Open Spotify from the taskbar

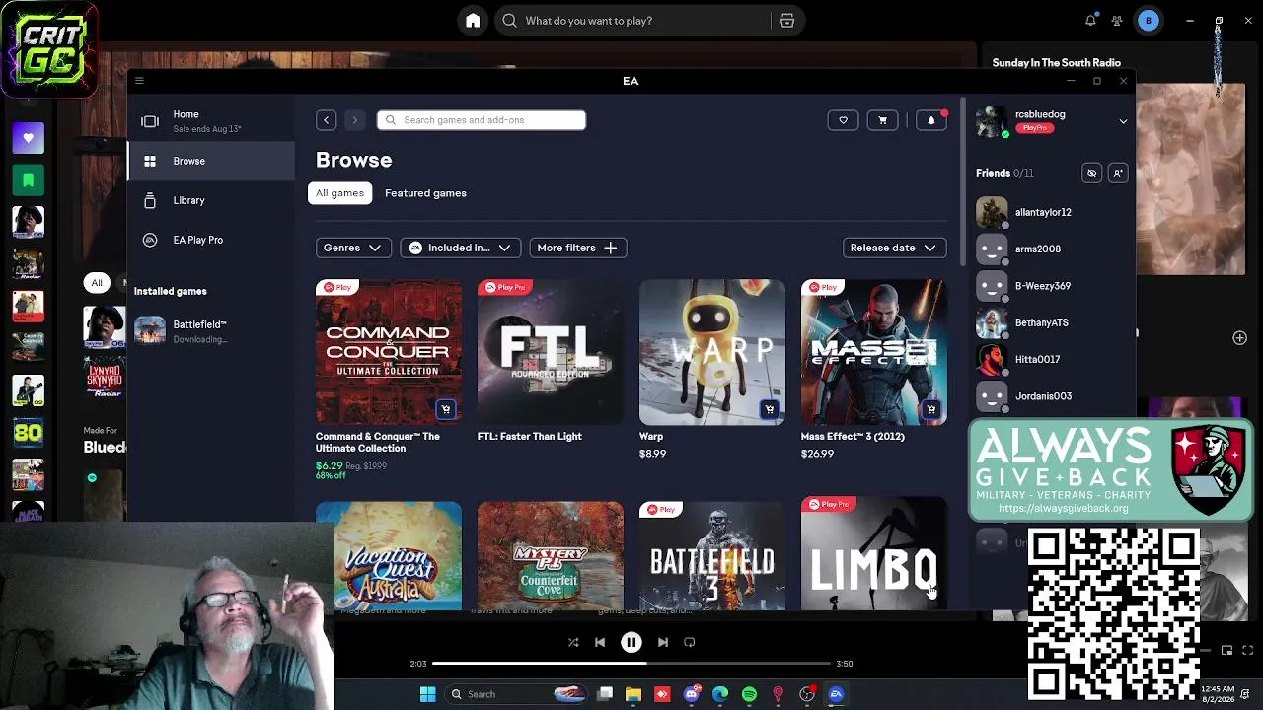click(x=749, y=694)
